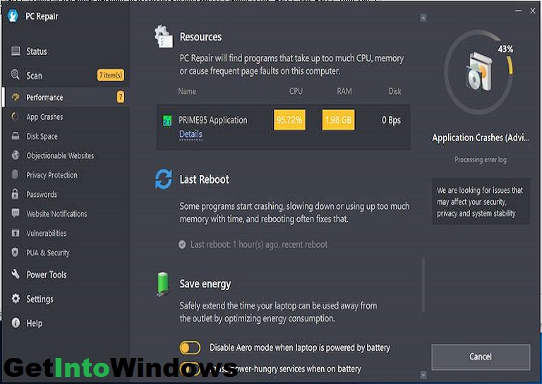The image size is (542, 384).
Task: Click the 43% scan progress indicator
Action: [505, 49]
